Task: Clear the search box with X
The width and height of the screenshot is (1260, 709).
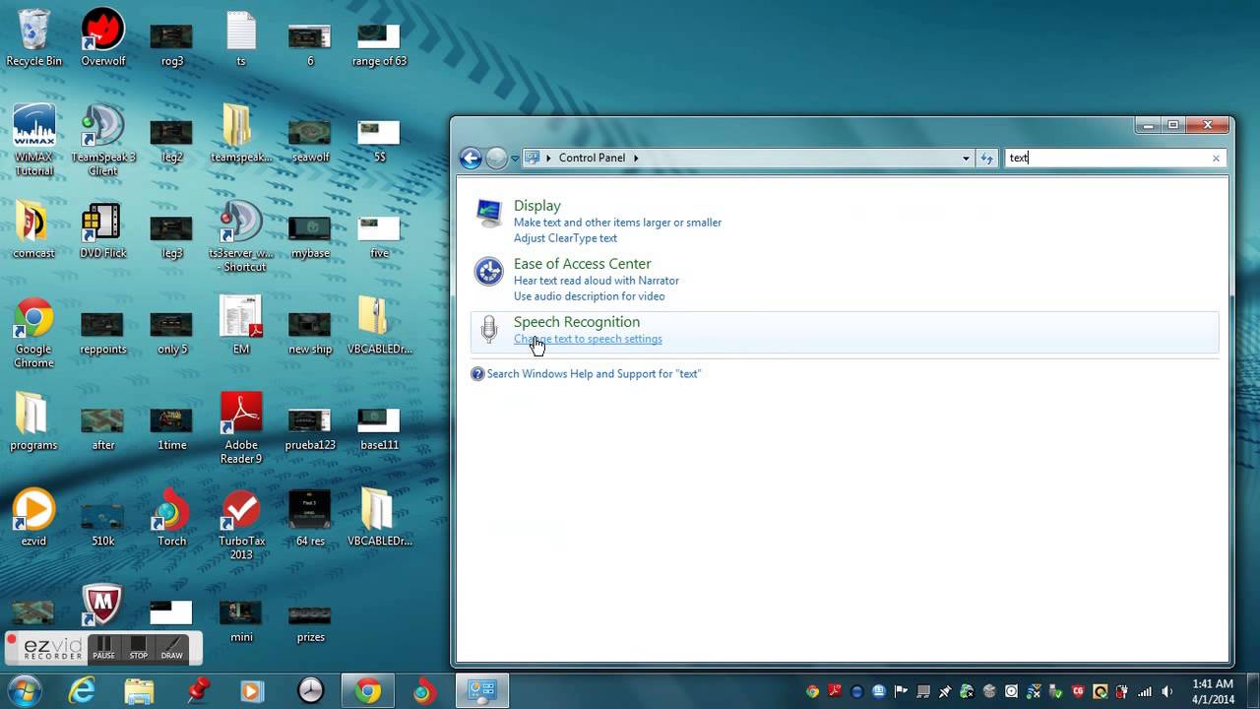Action: click(1216, 158)
